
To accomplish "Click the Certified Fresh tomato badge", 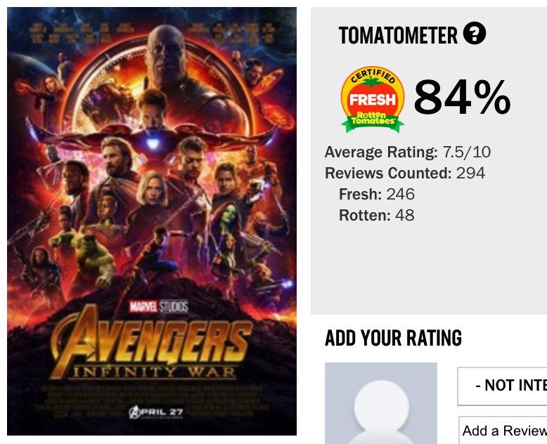I will pos(373,99).
